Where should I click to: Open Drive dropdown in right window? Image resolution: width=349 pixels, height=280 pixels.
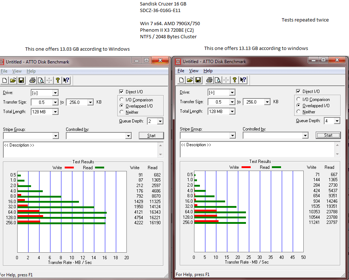[x=232, y=92]
